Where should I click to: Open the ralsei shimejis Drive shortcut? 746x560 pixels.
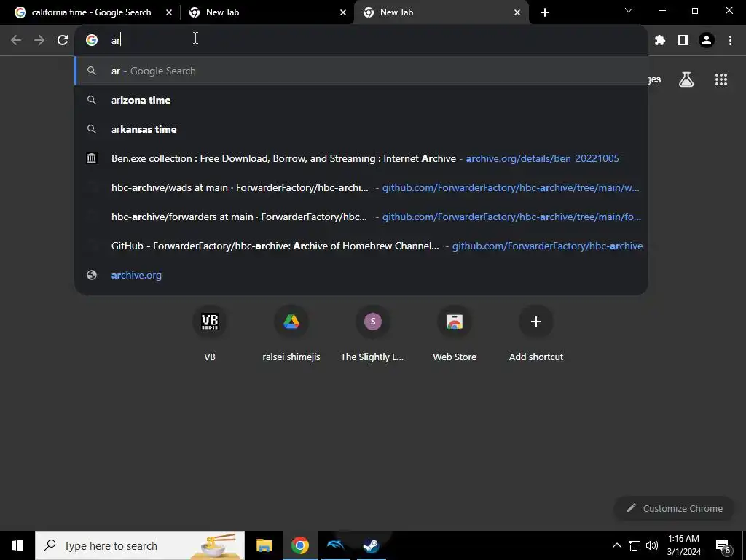point(291,332)
